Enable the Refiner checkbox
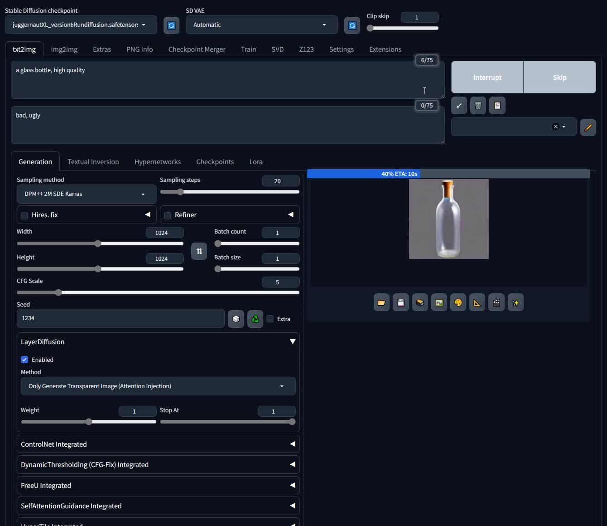This screenshot has width=607, height=526. pyautogui.click(x=168, y=215)
